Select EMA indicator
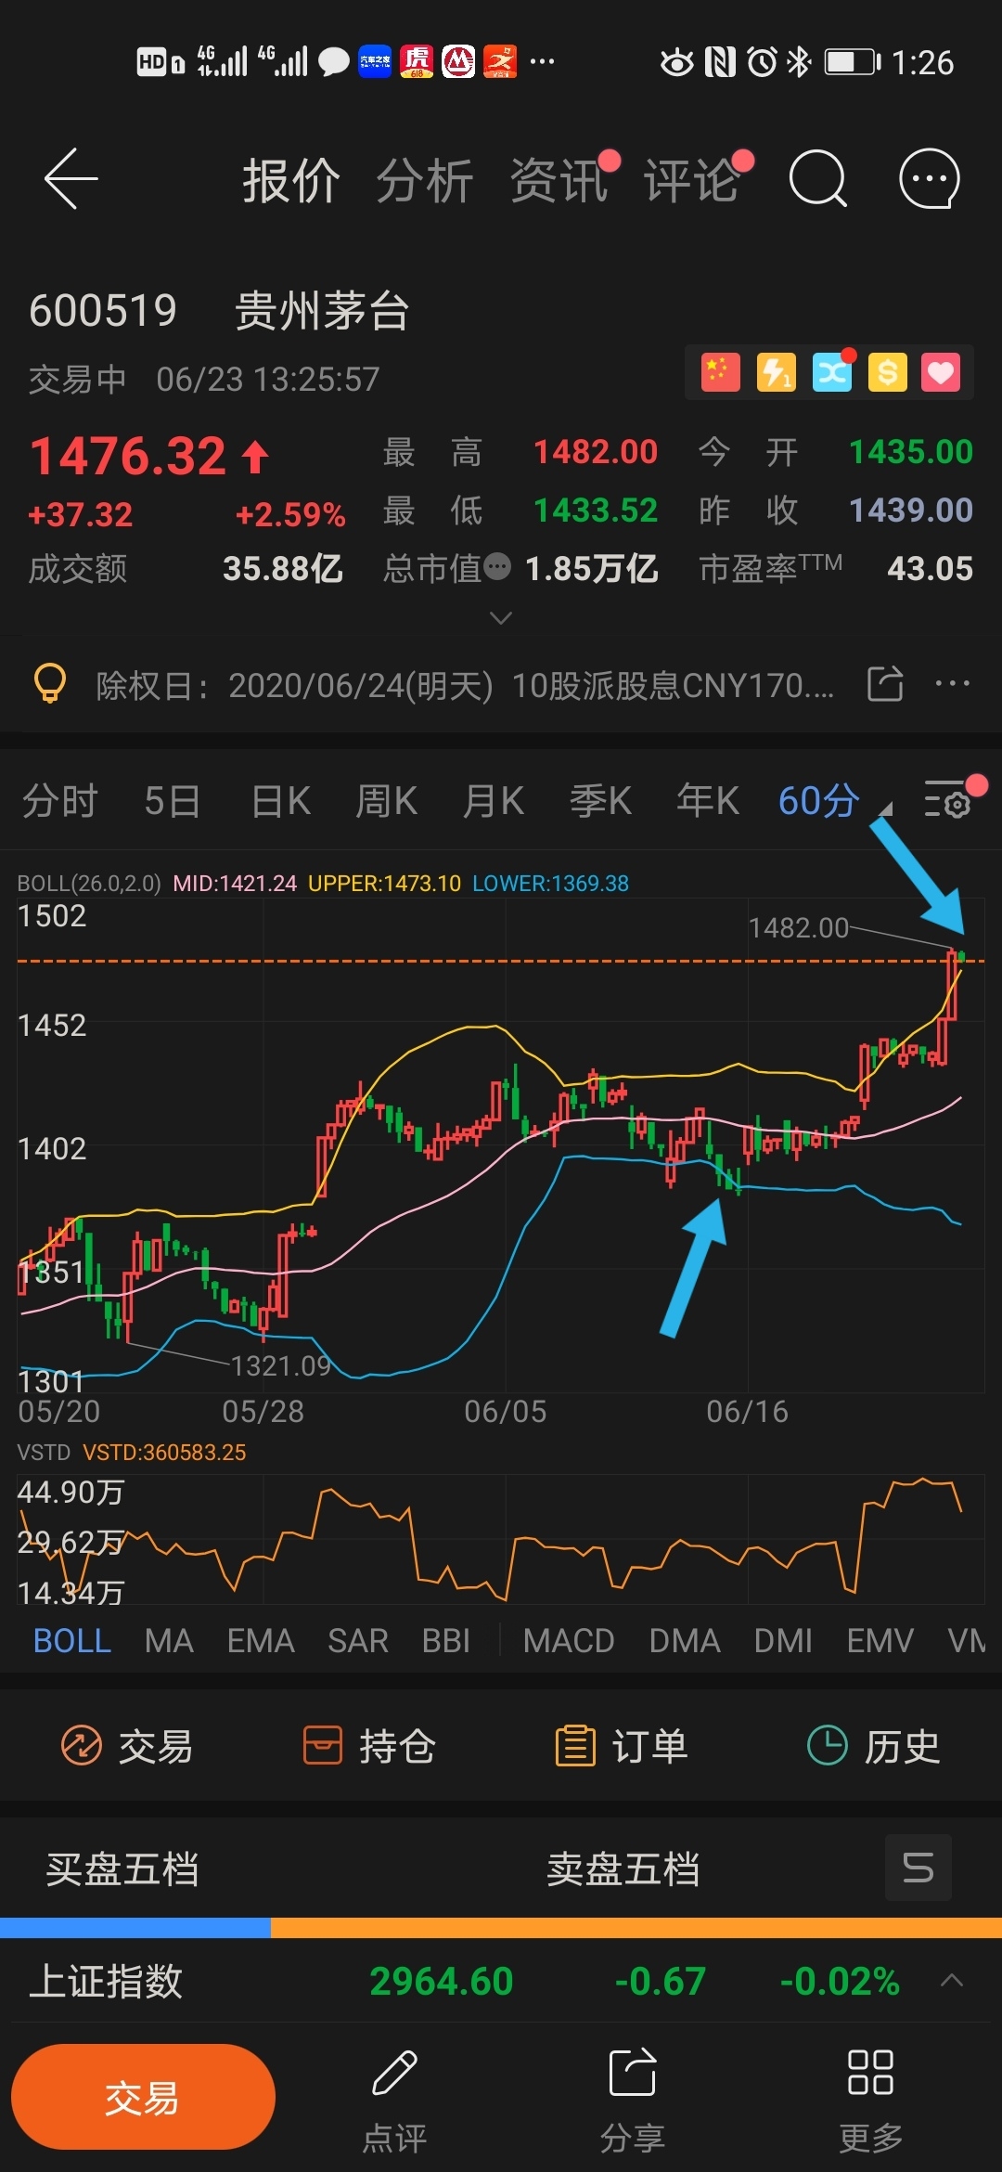Screen dimensions: 1002x2172 [261, 1640]
